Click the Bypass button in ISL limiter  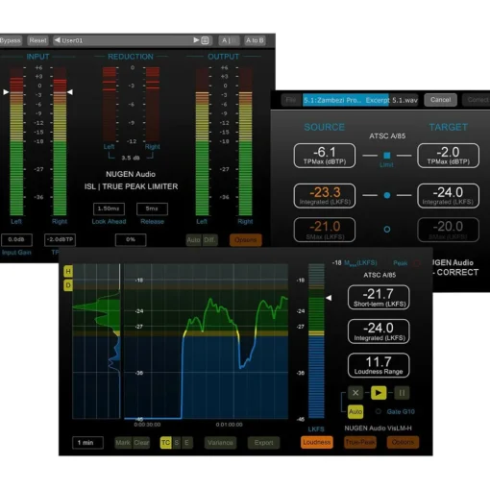11,40
